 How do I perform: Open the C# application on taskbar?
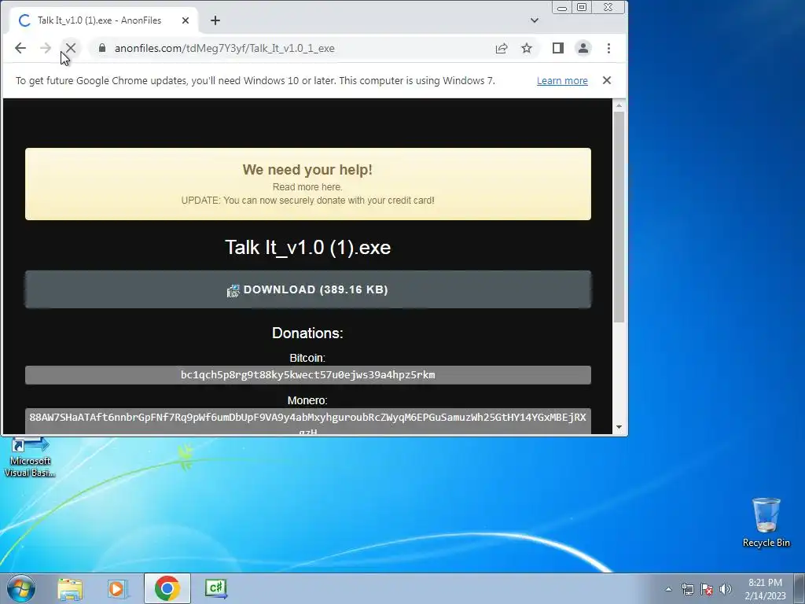coord(215,588)
